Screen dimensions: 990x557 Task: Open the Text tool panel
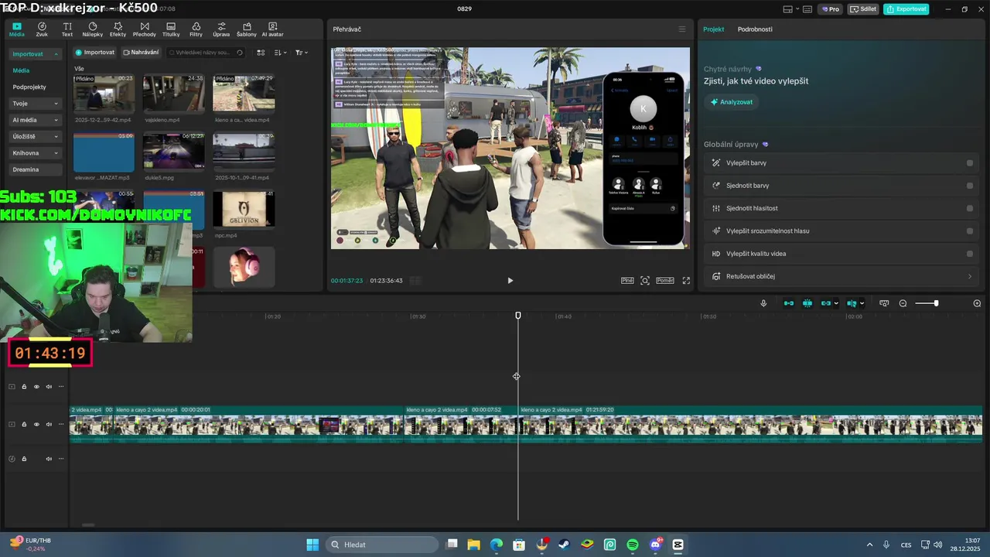point(67,29)
